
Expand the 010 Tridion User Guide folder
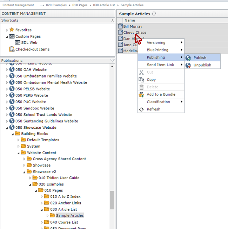(x=30, y=178)
